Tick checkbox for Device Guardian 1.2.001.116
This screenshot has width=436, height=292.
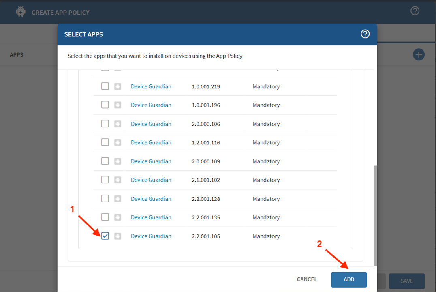[105, 142]
